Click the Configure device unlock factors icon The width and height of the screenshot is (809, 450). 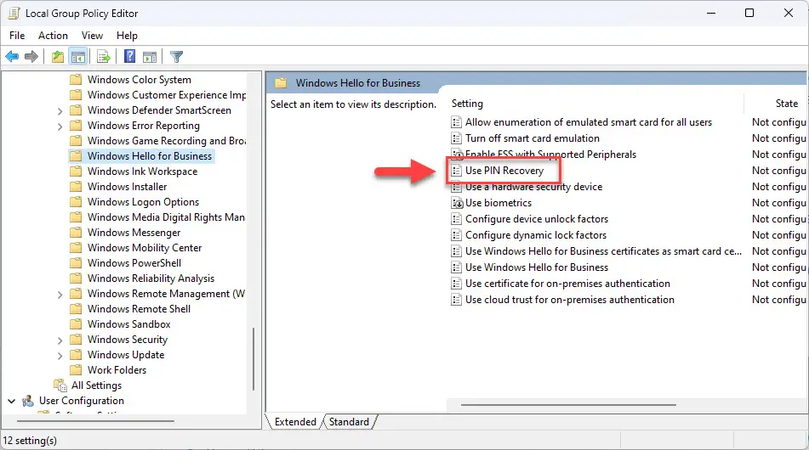[x=456, y=219]
